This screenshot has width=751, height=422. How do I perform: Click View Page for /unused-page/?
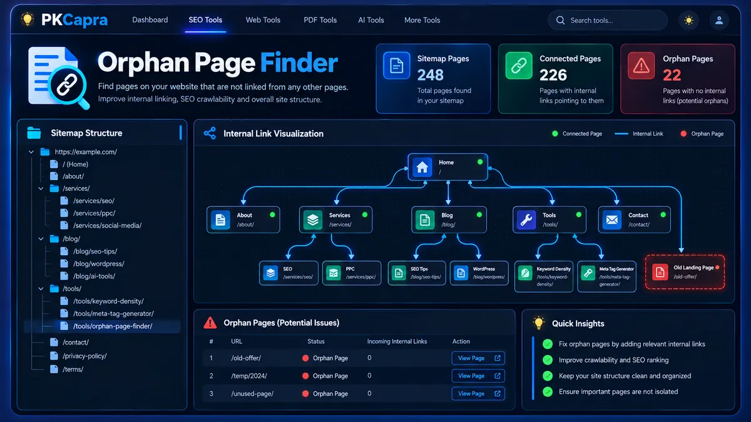coord(478,394)
